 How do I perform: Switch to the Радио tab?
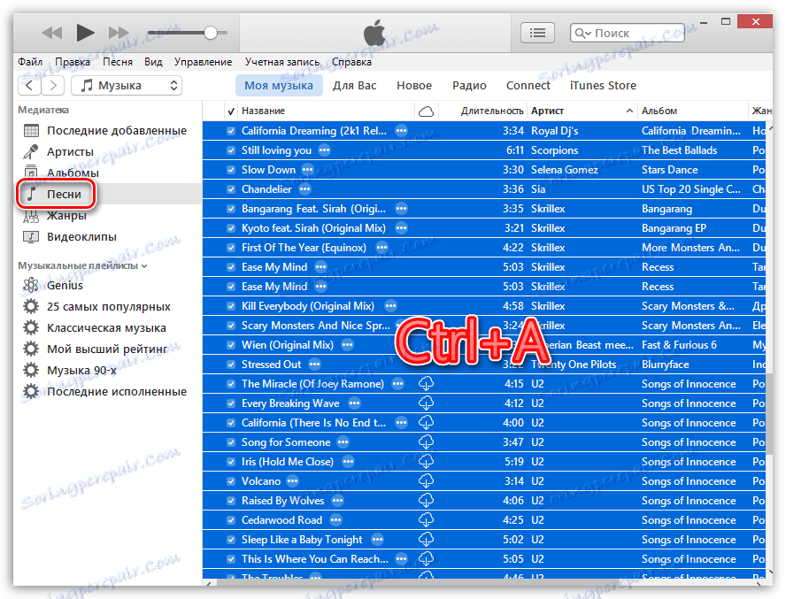click(x=469, y=86)
